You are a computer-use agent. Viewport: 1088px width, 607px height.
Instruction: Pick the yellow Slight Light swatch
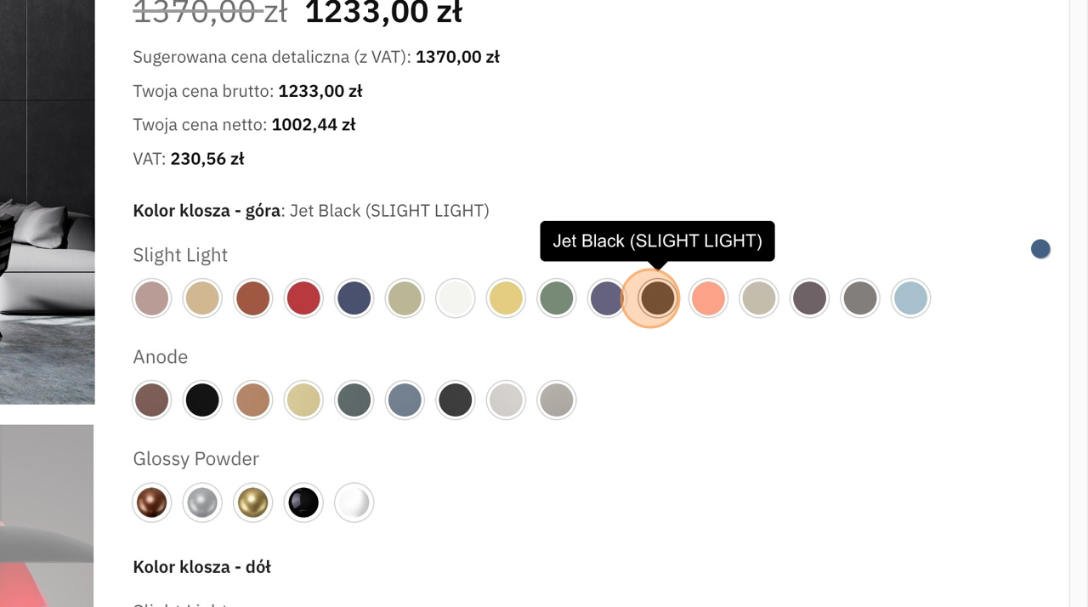506,298
